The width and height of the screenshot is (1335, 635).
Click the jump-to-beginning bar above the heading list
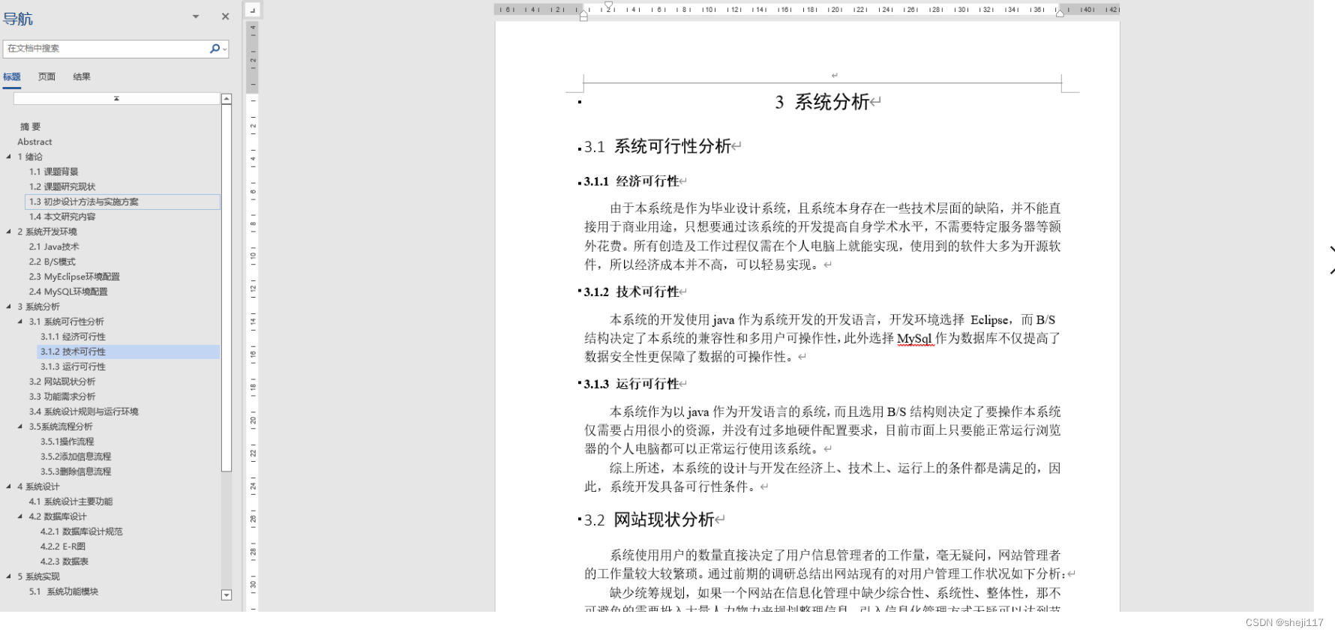pyautogui.click(x=116, y=98)
